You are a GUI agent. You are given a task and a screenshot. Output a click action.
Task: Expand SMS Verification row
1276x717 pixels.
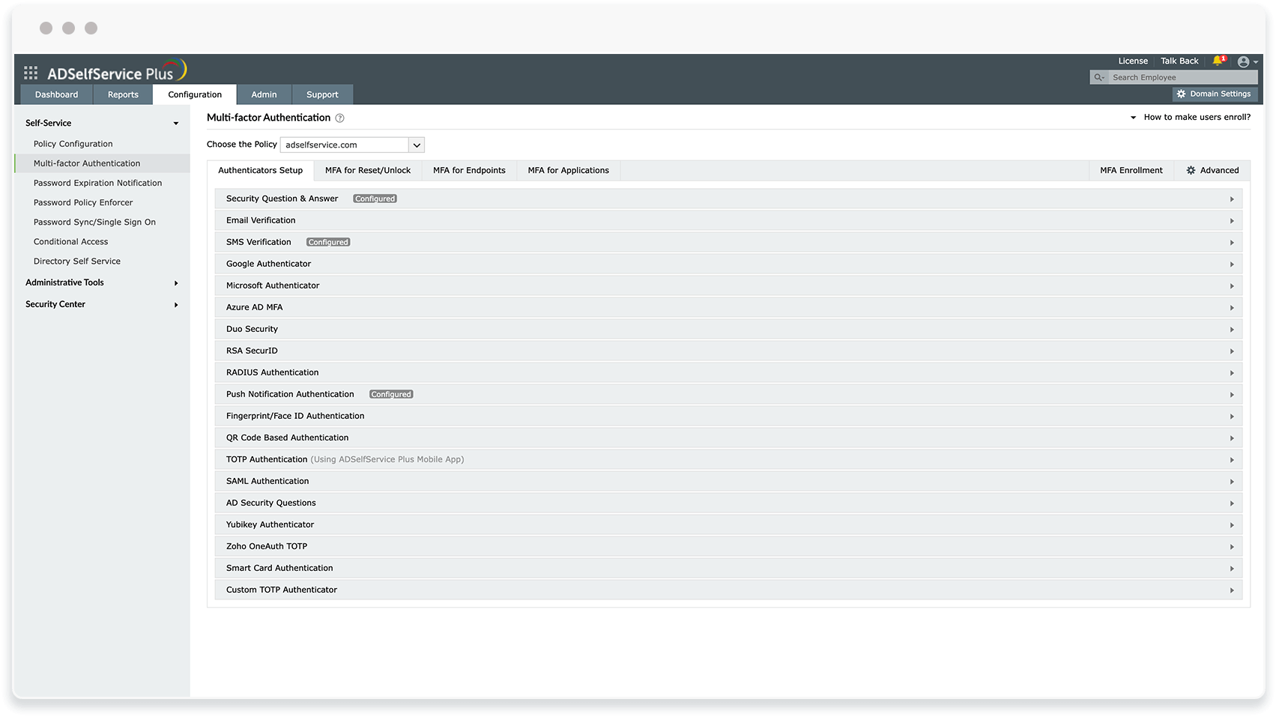[728, 242]
